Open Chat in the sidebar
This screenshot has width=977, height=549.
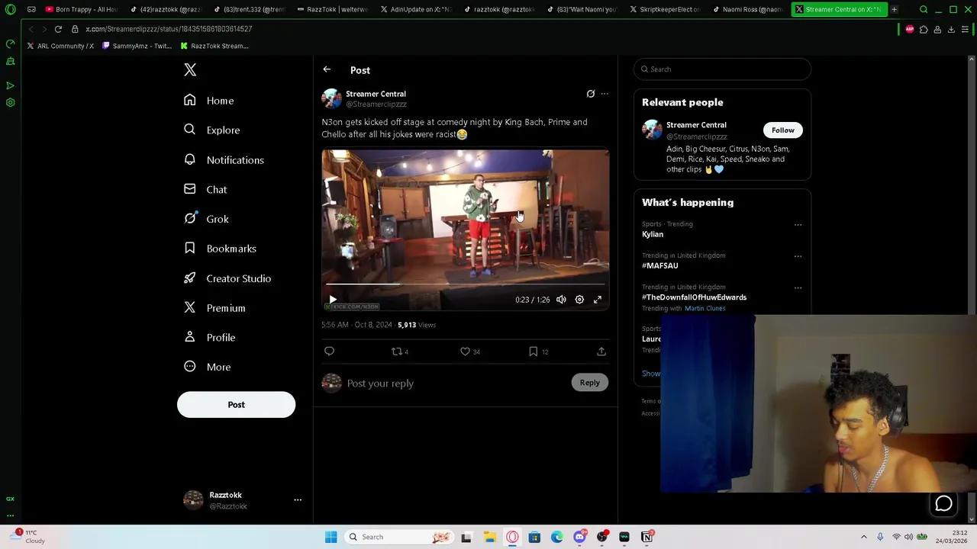click(x=205, y=190)
